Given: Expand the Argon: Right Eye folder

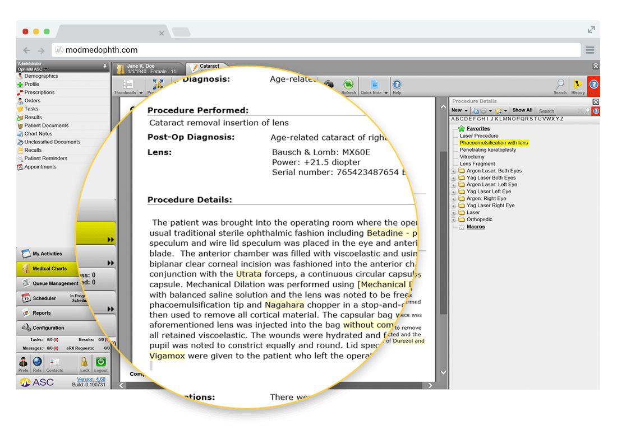Looking at the screenshot, I should [453, 199].
